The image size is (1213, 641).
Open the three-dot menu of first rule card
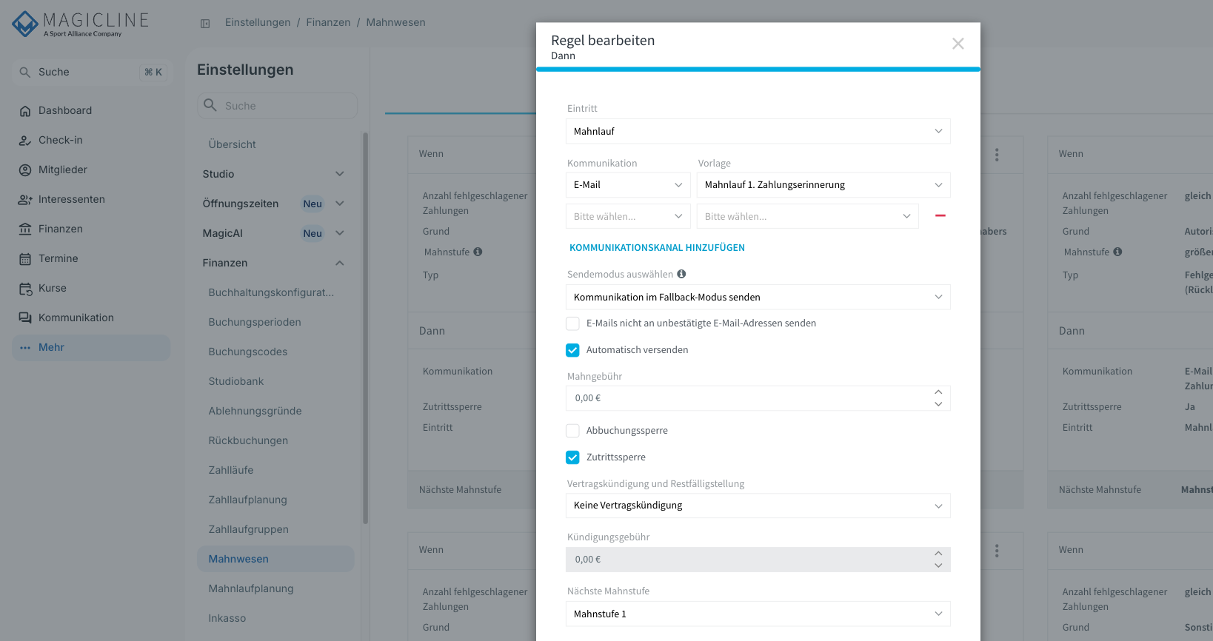pyautogui.click(x=997, y=154)
